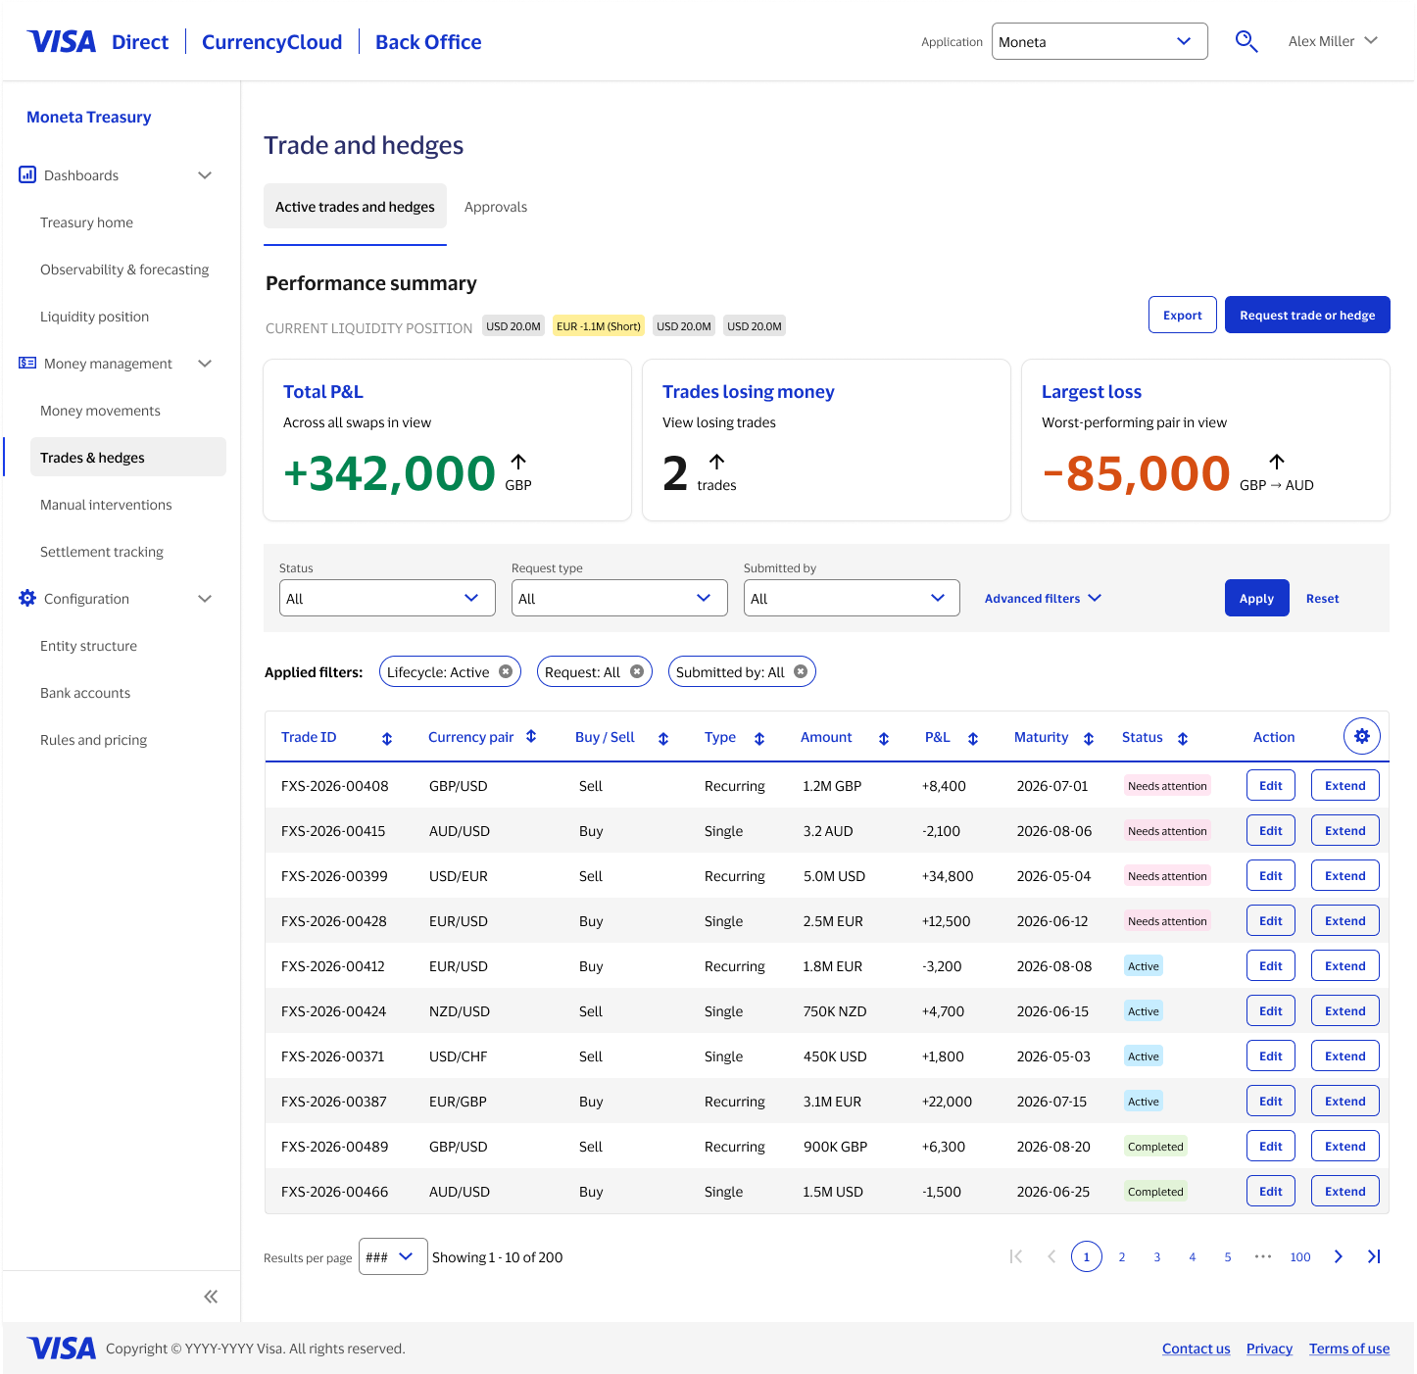Sort table by Trade ID arrows
This screenshot has width=1417, height=1374.
coord(387,739)
